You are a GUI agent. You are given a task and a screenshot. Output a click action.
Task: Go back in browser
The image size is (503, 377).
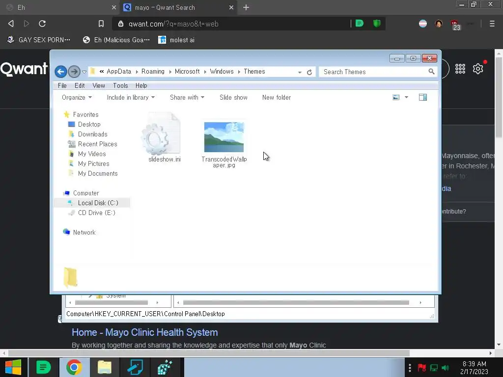11,24
